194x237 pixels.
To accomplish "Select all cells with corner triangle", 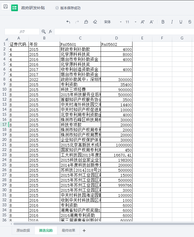I will (x=6, y=39).
